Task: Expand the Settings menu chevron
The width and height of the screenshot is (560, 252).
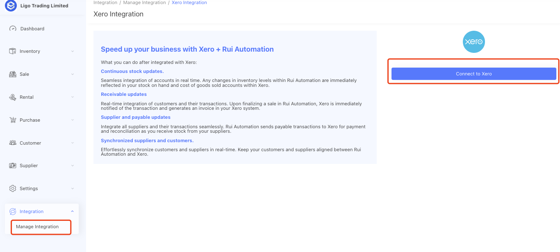Action: [73, 188]
